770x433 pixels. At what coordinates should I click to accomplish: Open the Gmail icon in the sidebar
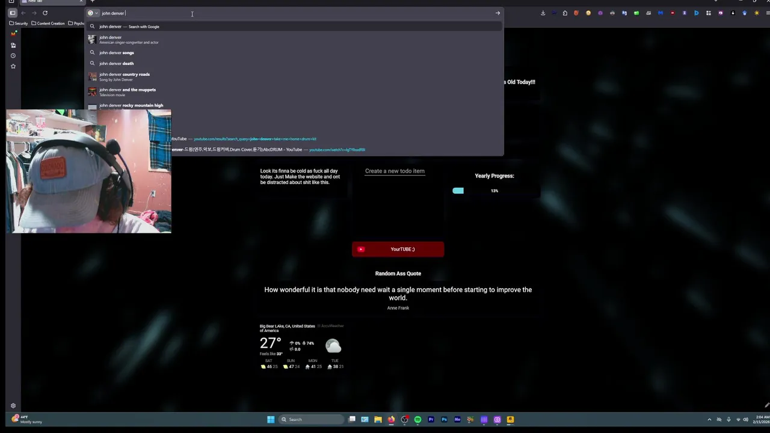tap(13, 34)
